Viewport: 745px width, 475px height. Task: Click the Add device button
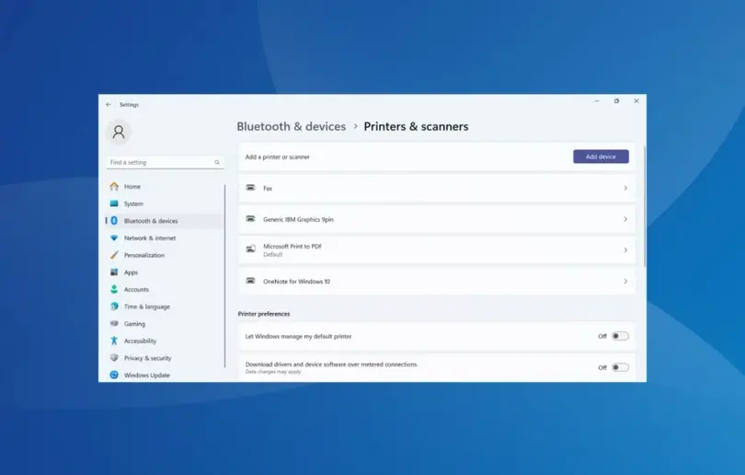[601, 156]
